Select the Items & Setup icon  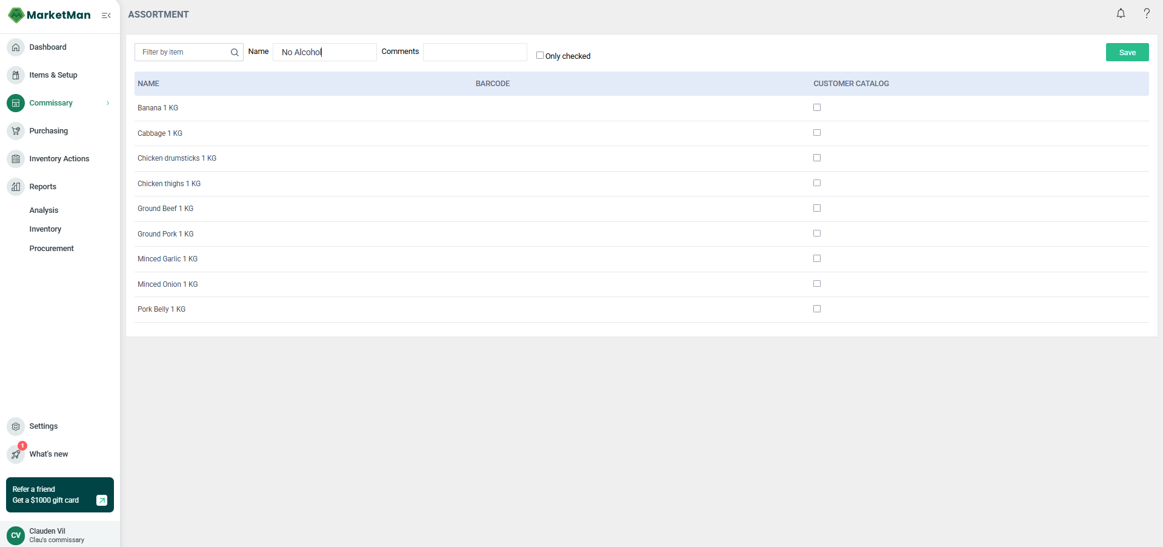tap(15, 75)
